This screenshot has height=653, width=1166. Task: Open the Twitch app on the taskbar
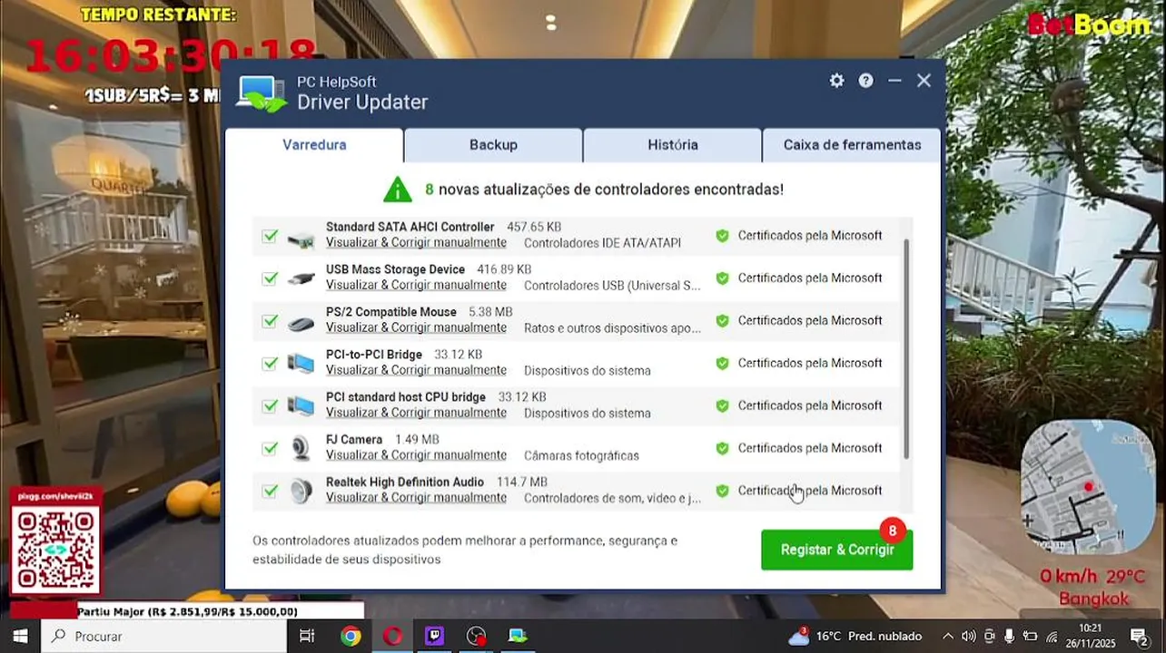coord(434,637)
